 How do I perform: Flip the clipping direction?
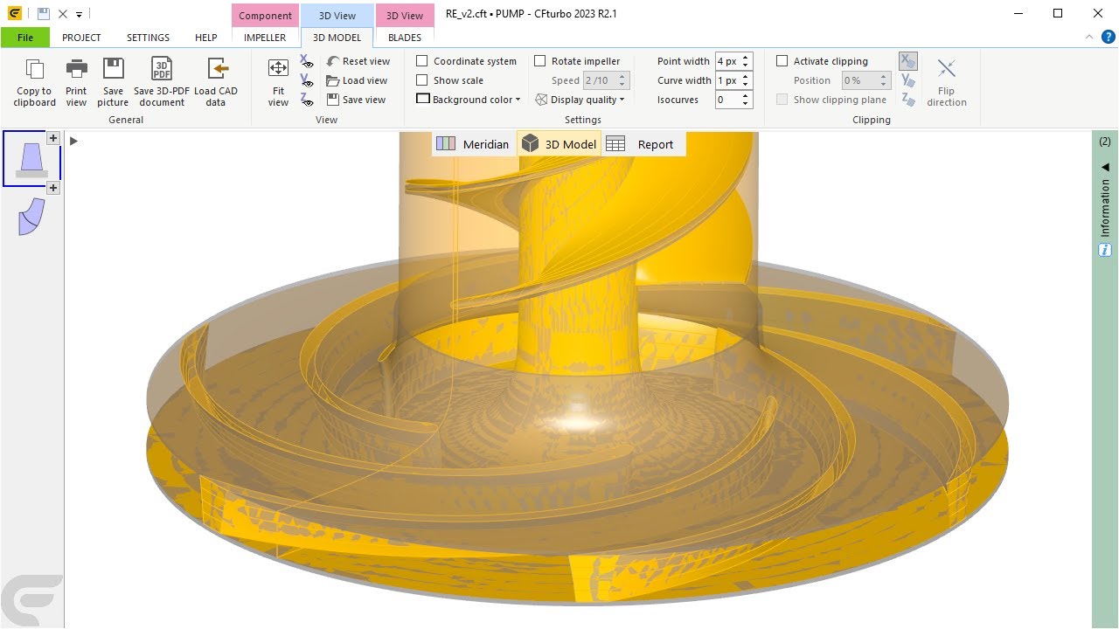[946, 83]
